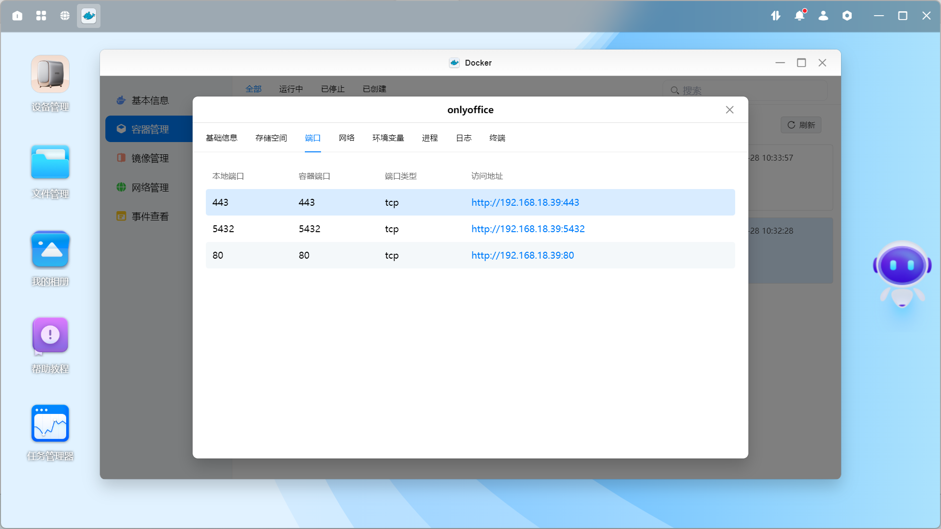Open the app grid launcher icon
941x529 pixels.
(41, 16)
